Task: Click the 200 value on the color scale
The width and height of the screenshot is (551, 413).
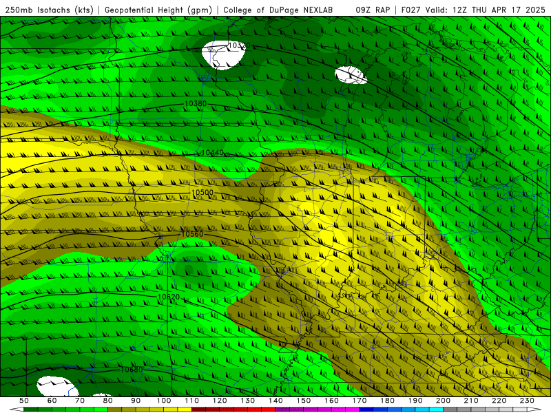Action: 444,401
